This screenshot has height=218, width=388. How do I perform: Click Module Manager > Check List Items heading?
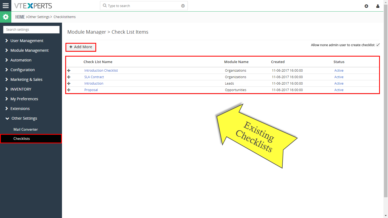(108, 32)
